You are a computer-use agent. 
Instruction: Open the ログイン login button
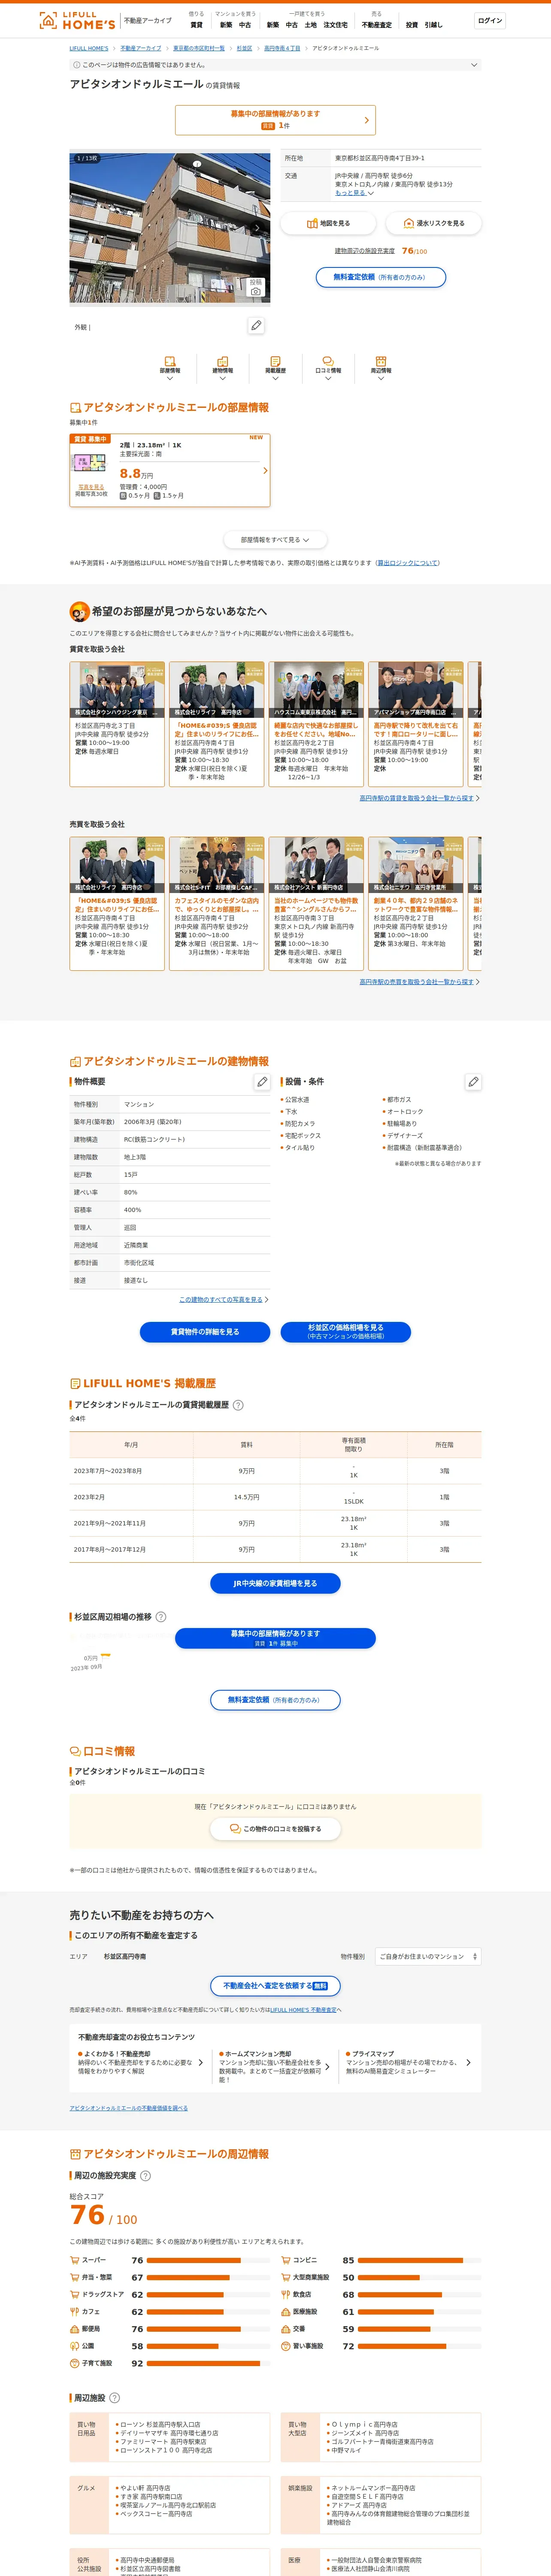click(x=490, y=21)
